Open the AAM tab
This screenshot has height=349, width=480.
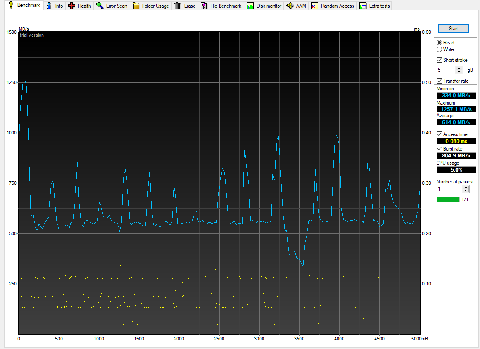pos(296,6)
